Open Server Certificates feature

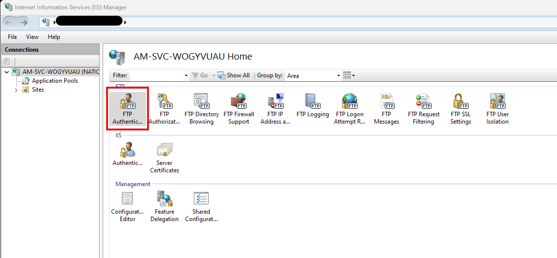point(164,158)
